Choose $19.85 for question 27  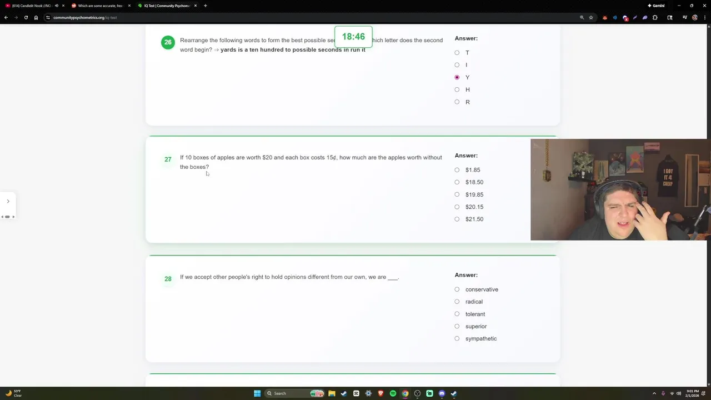coord(457,194)
